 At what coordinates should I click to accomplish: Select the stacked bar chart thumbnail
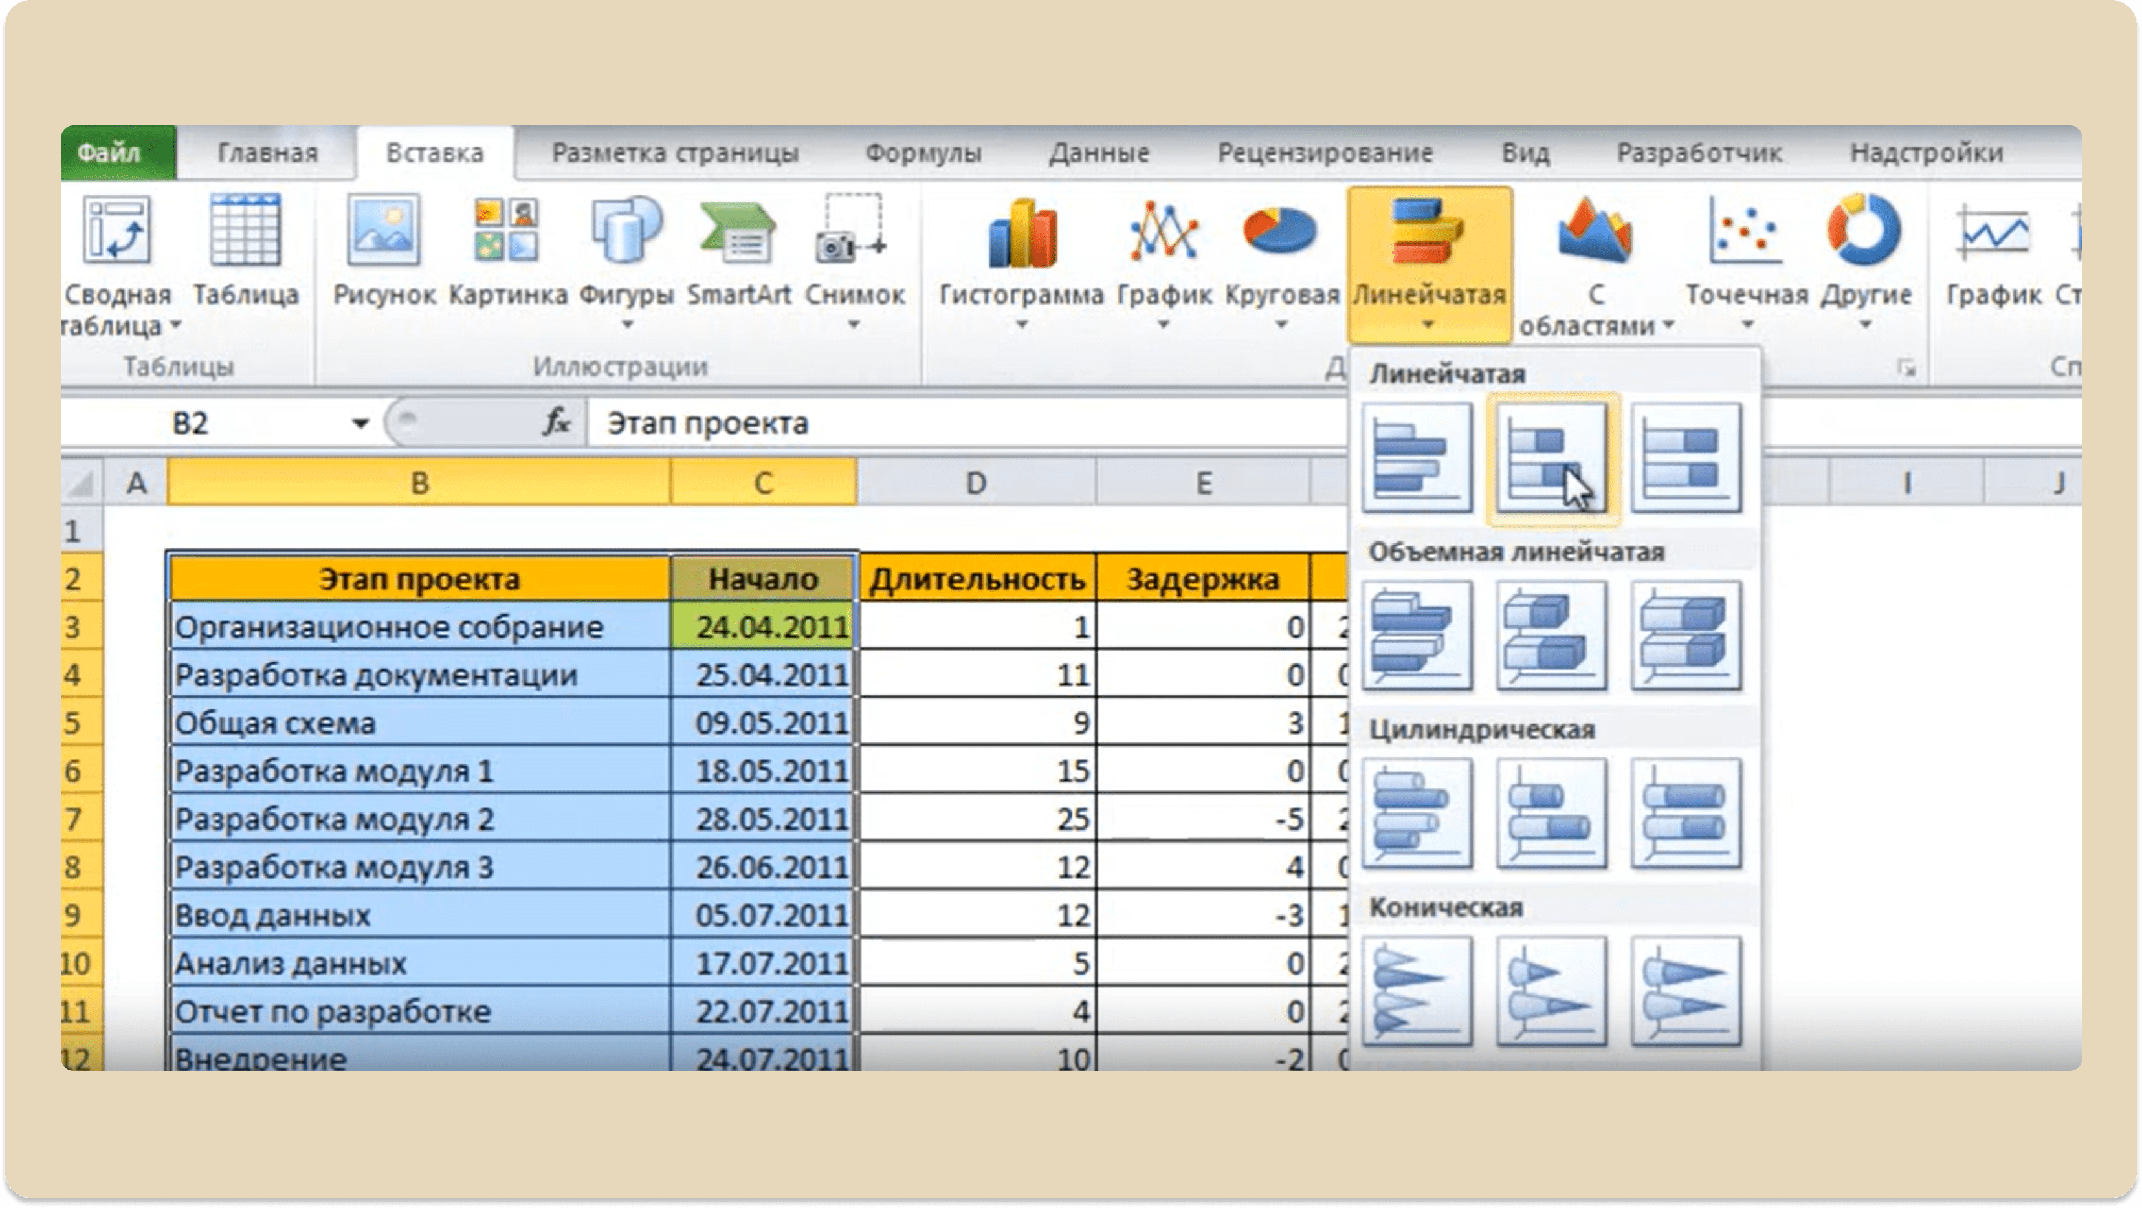(x=1551, y=458)
